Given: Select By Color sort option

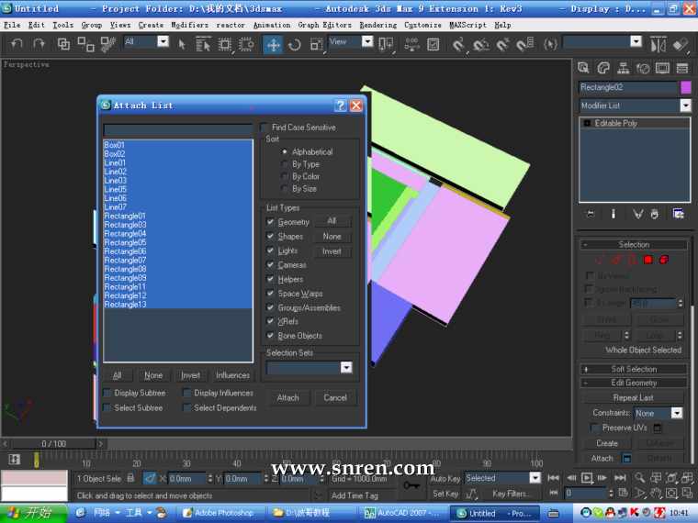Looking at the screenshot, I should 285,176.
